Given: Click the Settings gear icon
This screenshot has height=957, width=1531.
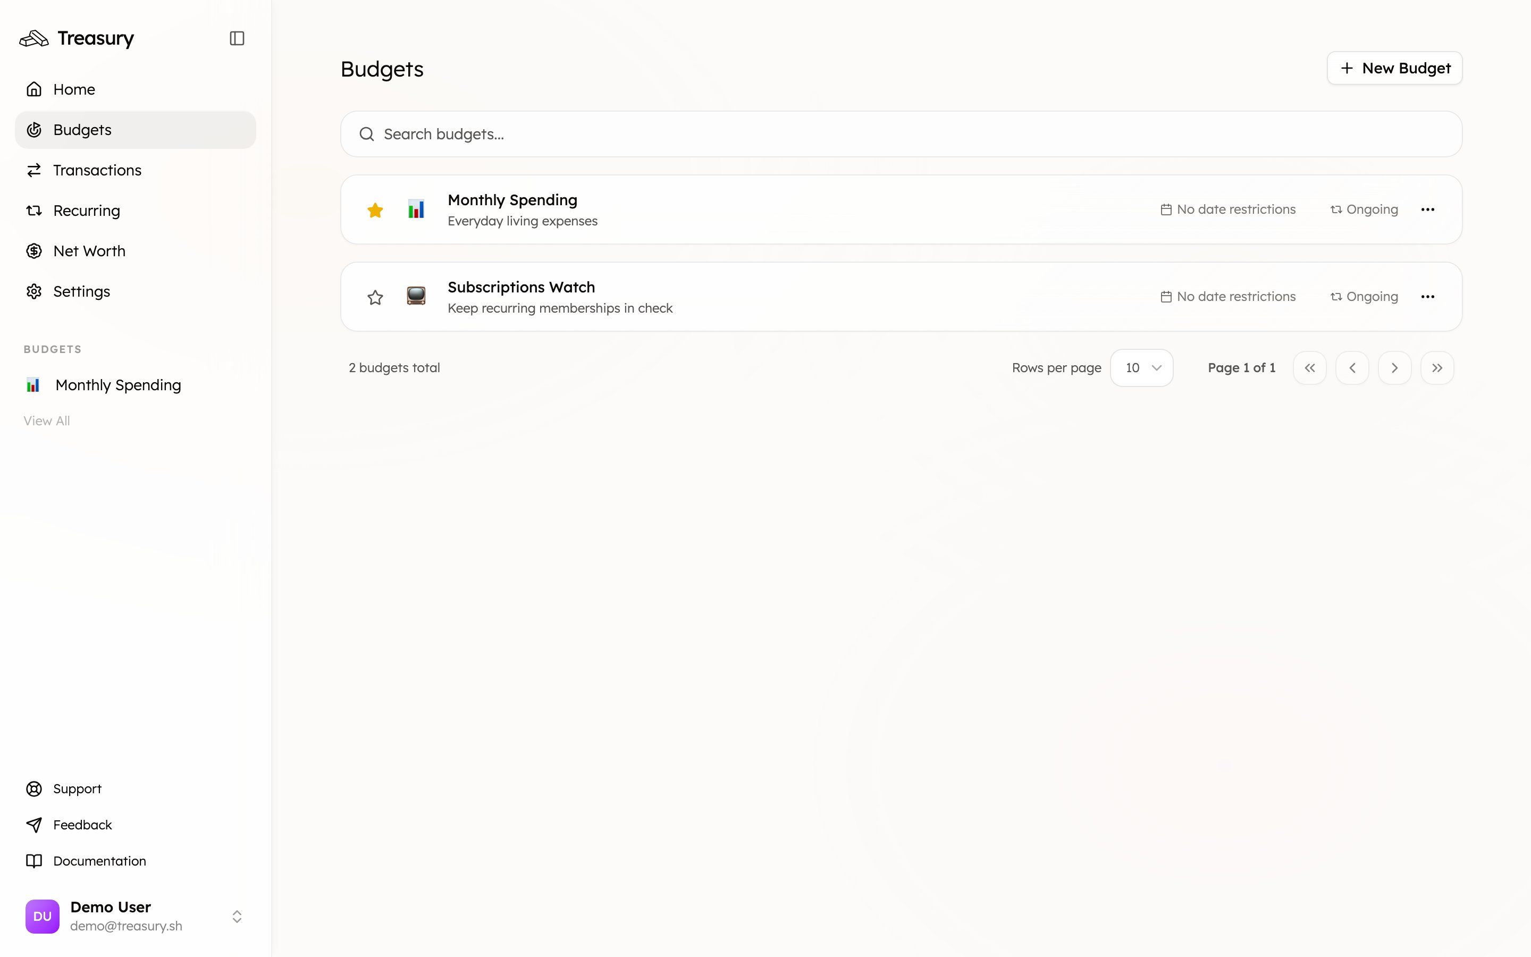Looking at the screenshot, I should click(x=34, y=292).
